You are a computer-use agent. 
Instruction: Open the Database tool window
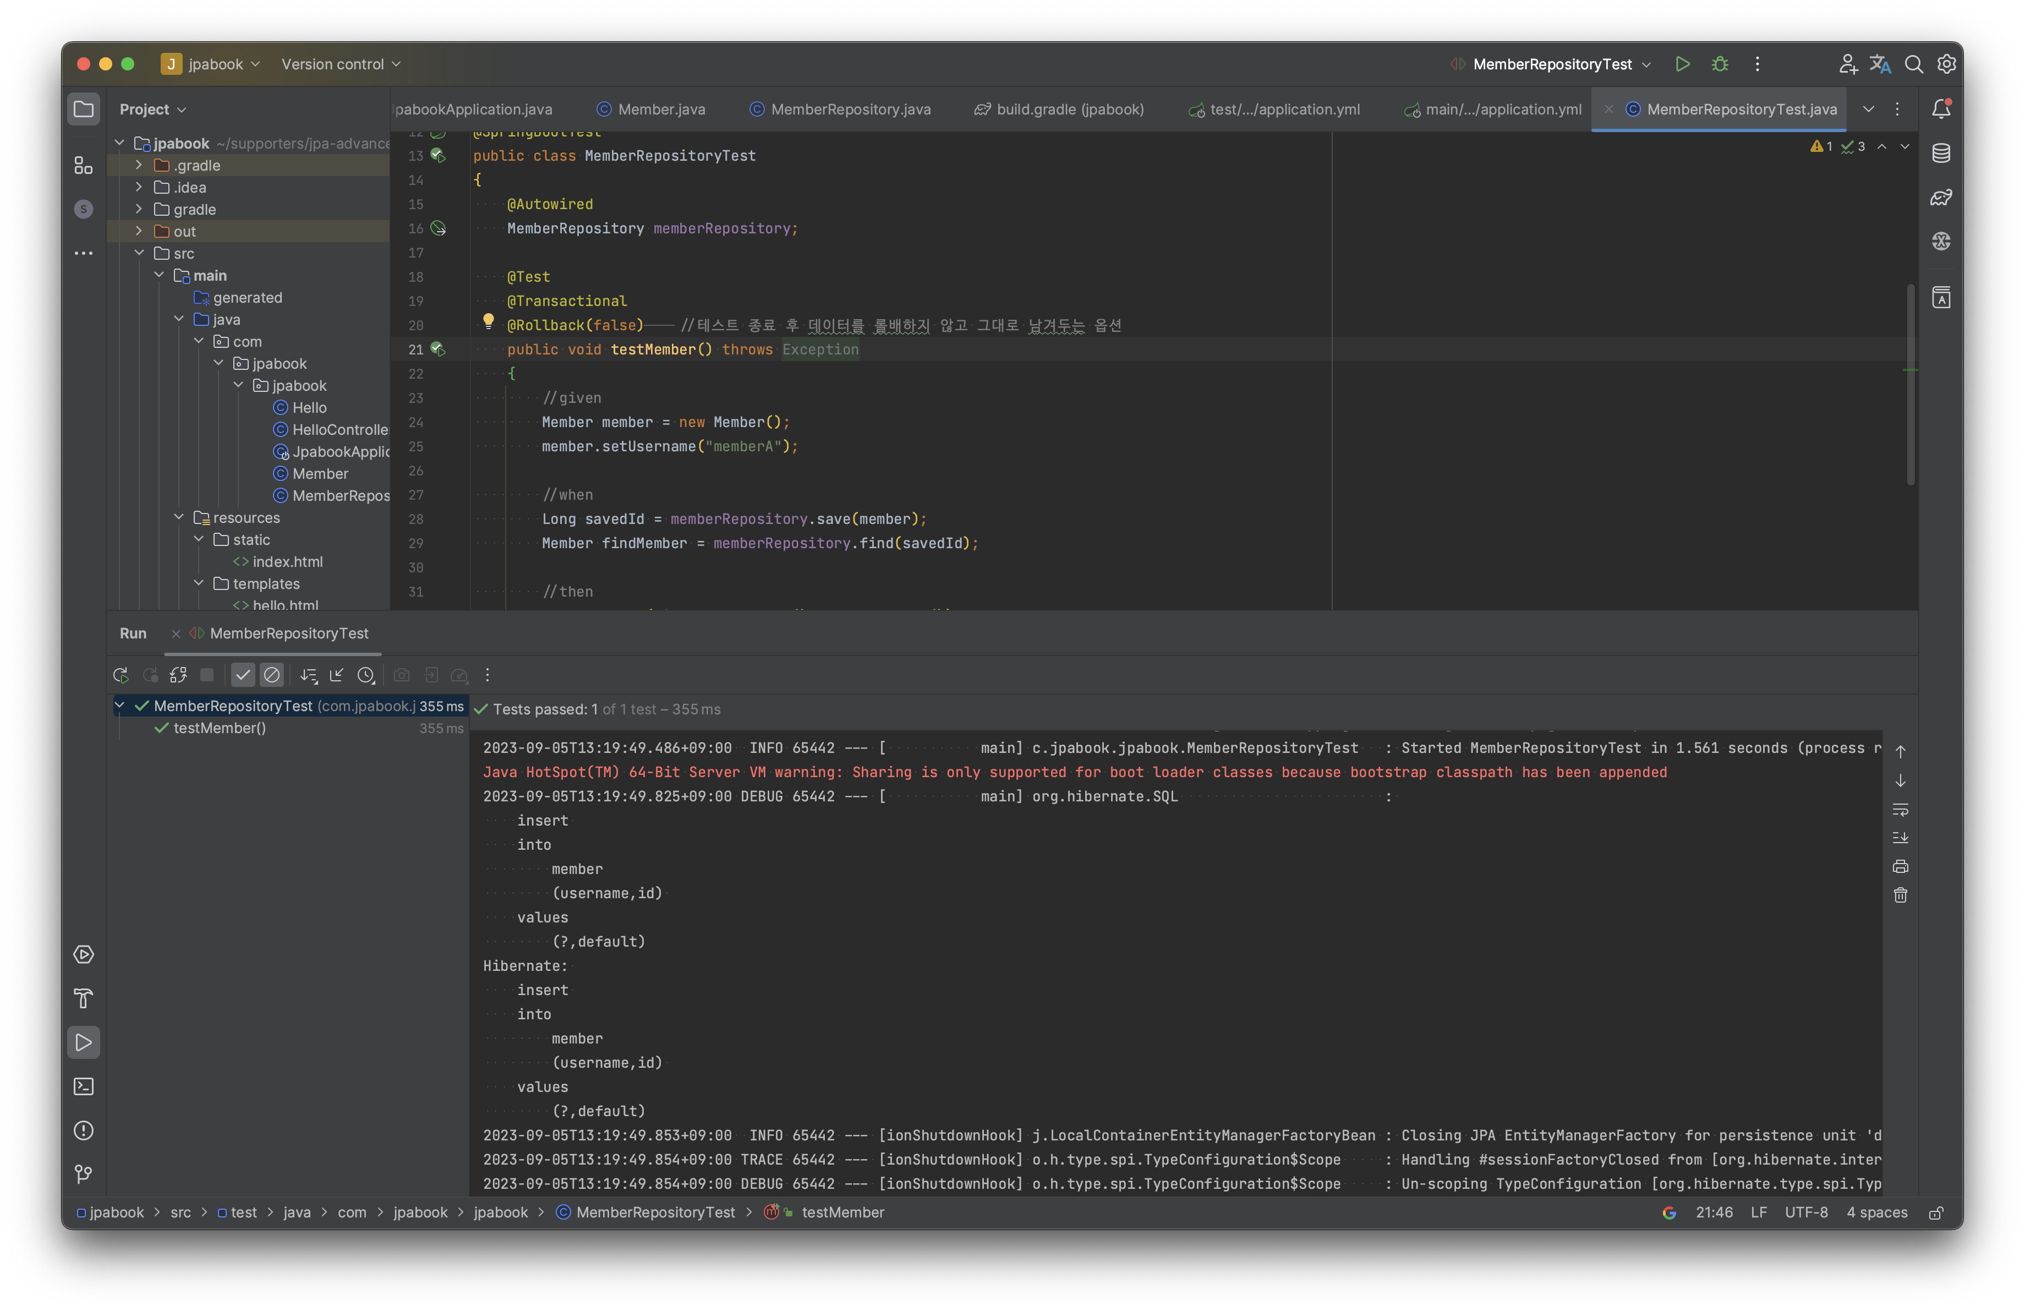tap(1941, 153)
